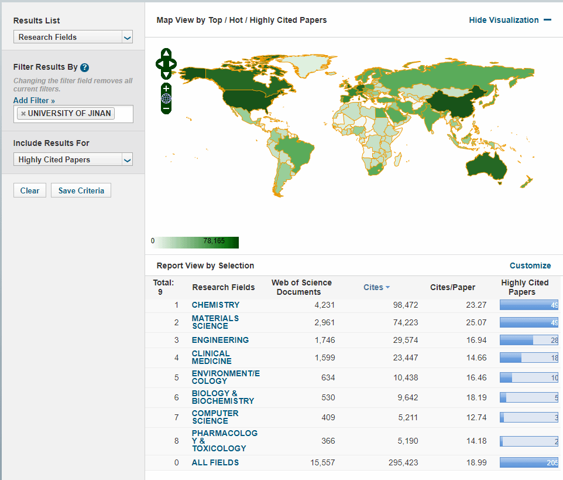Open Customize for the report view
Screen dimensions: 563x480
click(x=530, y=265)
